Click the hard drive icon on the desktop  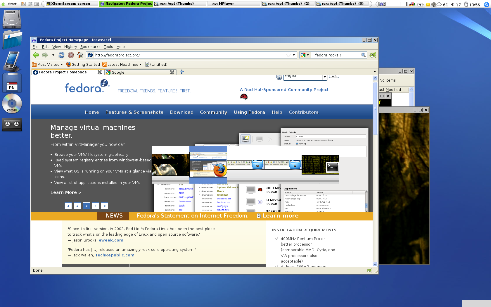point(12,19)
